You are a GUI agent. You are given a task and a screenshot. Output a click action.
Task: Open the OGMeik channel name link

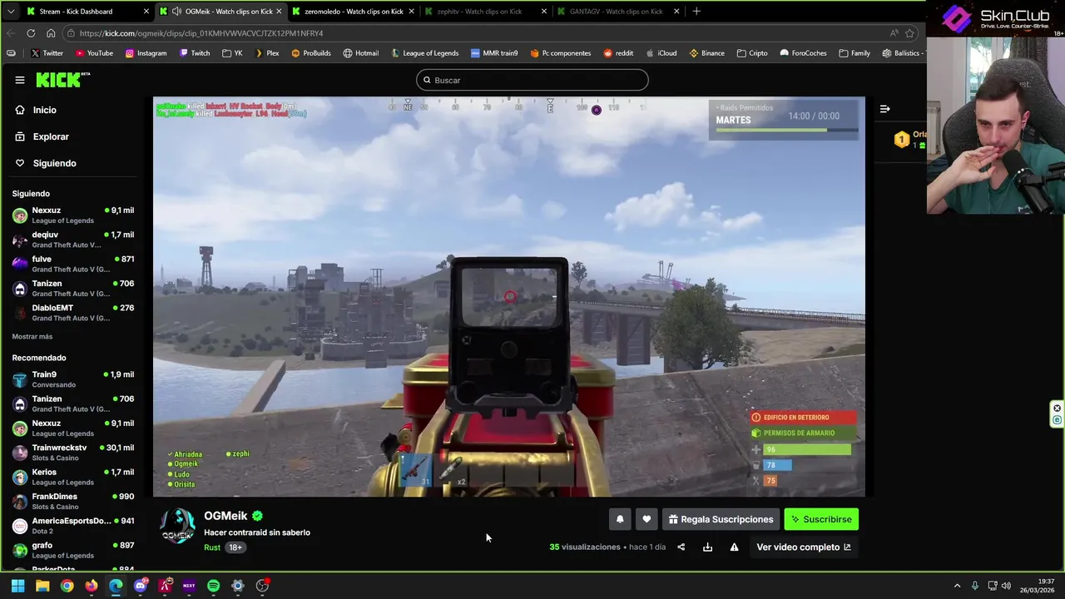click(x=225, y=516)
